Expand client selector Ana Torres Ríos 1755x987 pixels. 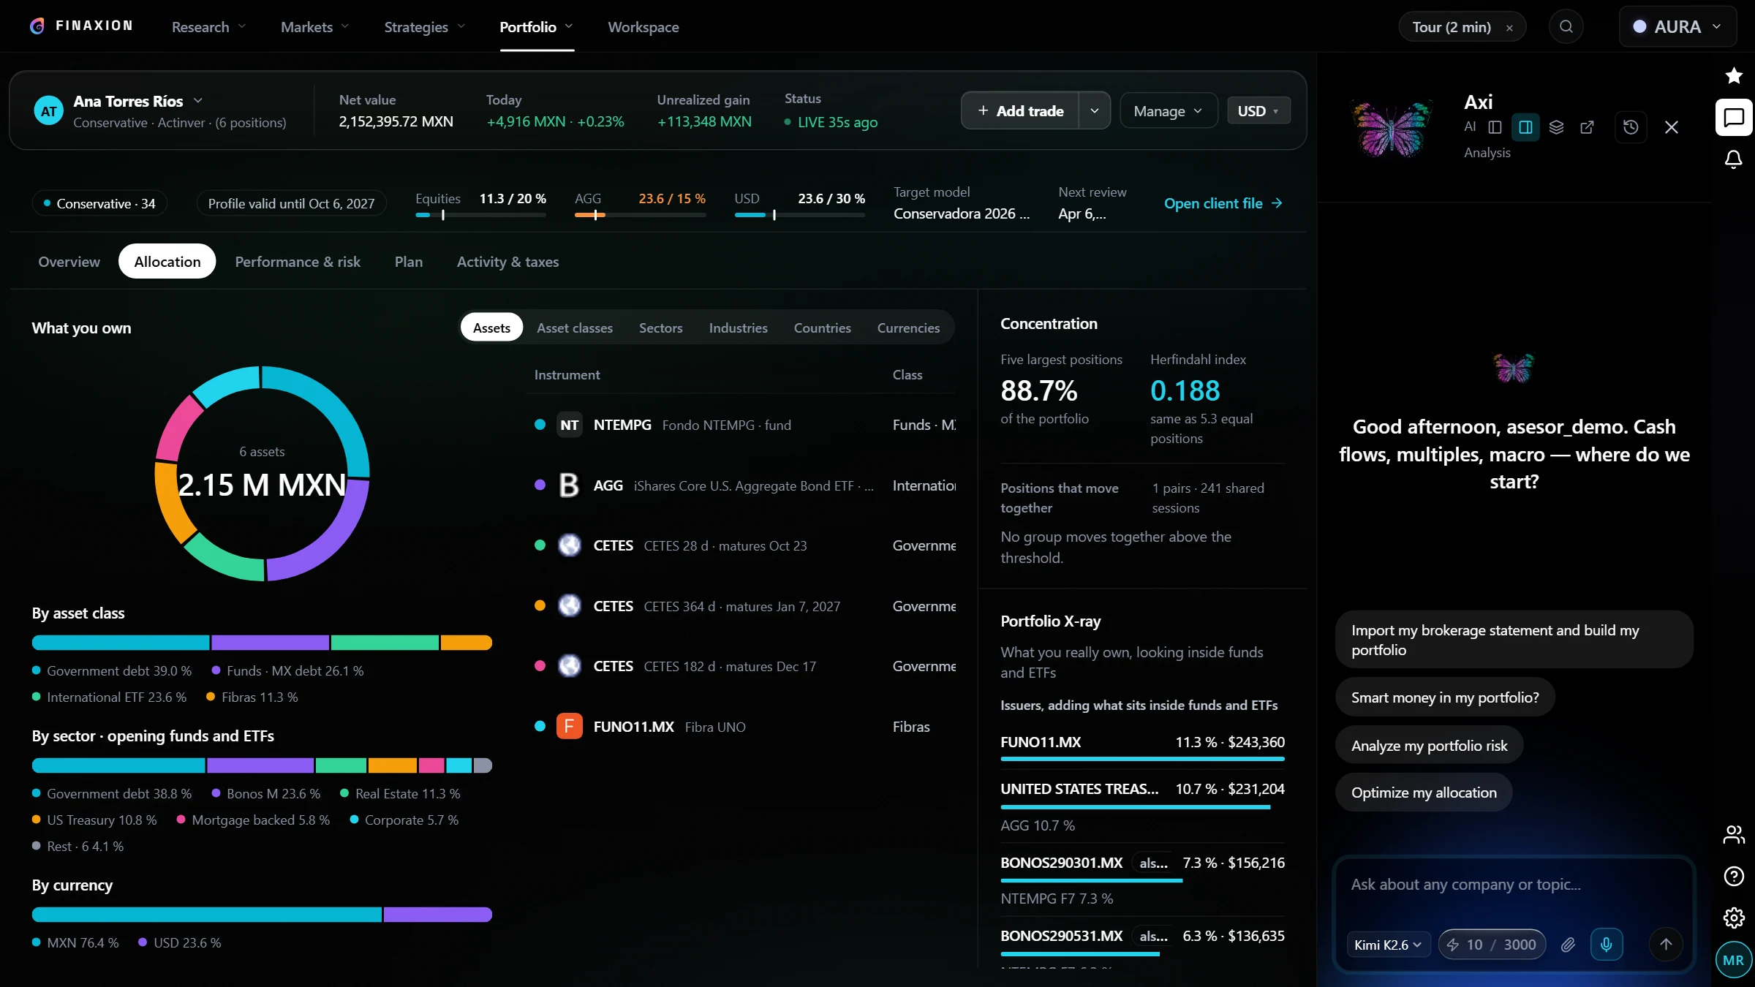(x=138, y=101)
